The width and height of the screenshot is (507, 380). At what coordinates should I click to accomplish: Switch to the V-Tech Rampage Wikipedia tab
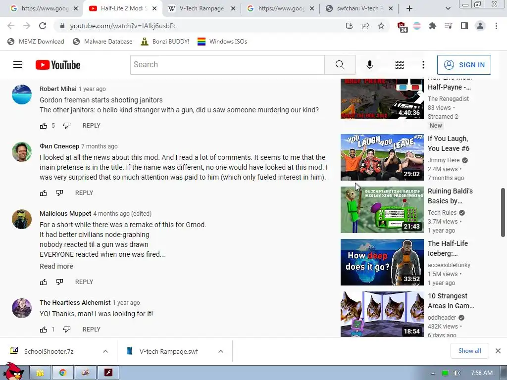(x=202, y=8)
